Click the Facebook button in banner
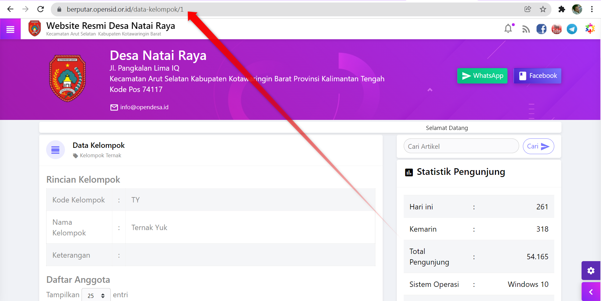601x301 pixels. coord(538,76)
